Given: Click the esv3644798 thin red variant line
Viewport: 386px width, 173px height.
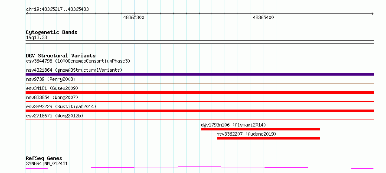Looking at the screenshot, I should (200, 65).
